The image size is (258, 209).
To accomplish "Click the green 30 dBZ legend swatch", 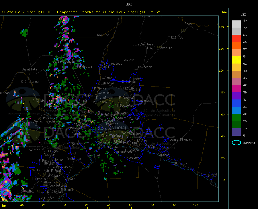I will pyautogui.click(x=236, y=118).
